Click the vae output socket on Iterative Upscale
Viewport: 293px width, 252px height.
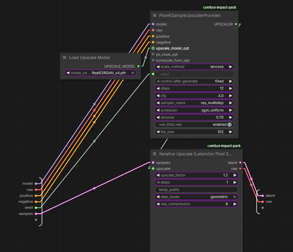tap(240, 169)
